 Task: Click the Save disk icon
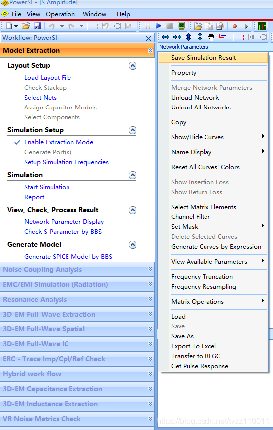37,26
